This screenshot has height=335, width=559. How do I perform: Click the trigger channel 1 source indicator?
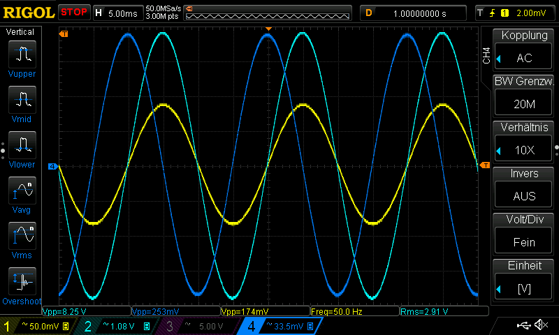point(504,13)
